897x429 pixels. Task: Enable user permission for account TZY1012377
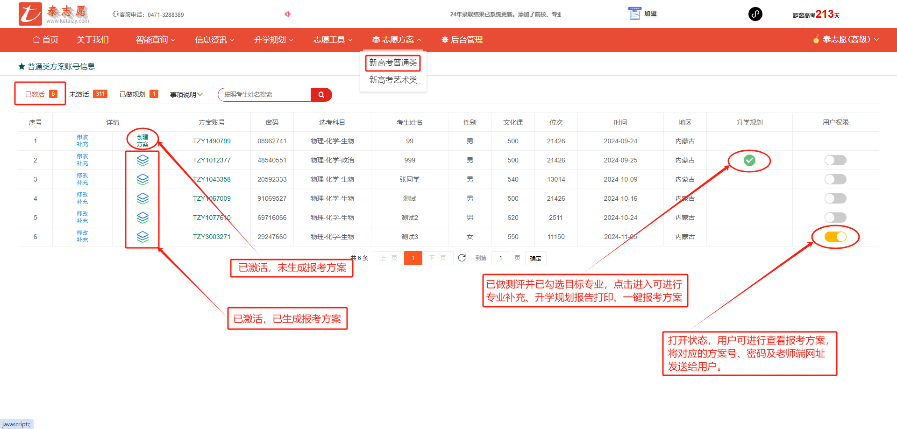point(835,161)
